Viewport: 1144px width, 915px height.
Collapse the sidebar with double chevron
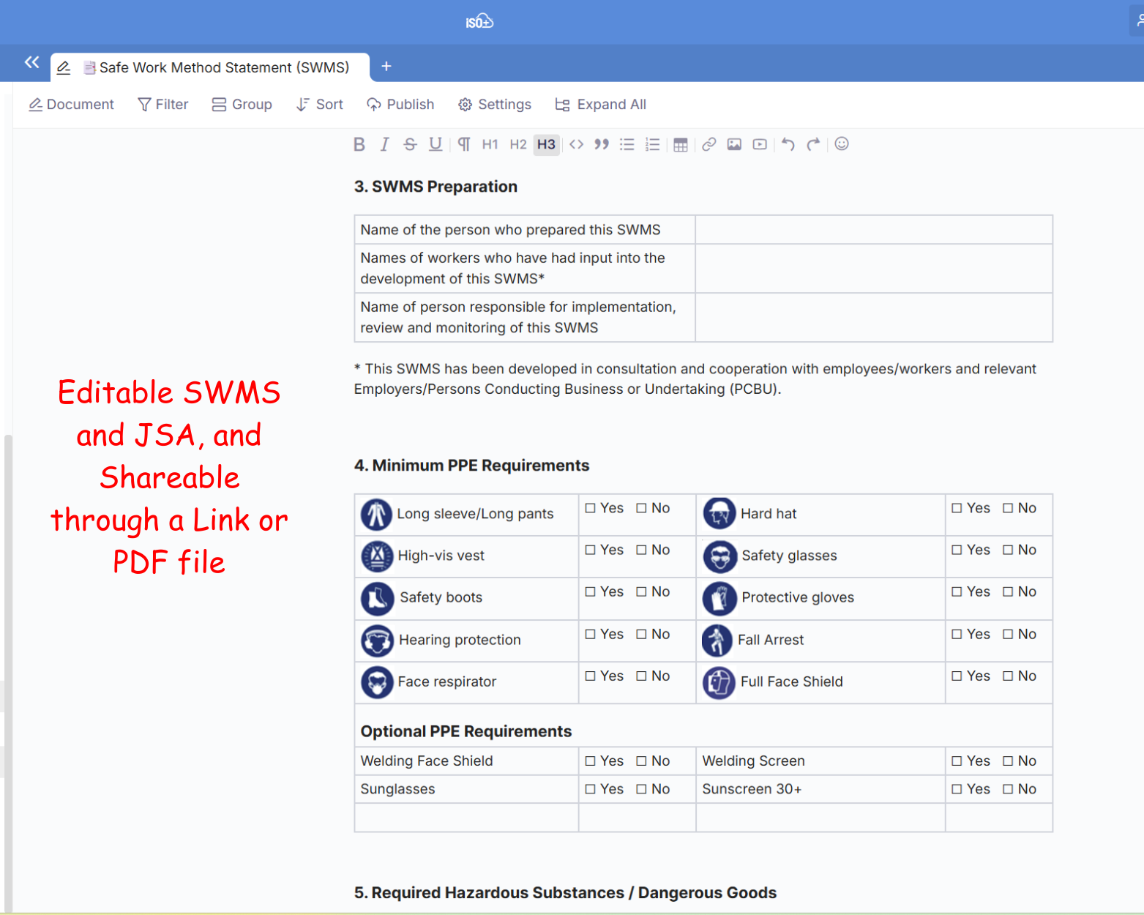point(31,62)
